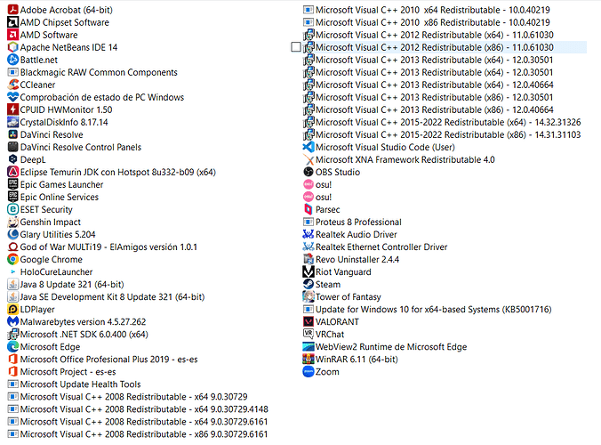Select Visual C++ 2015-2022 (x64) 14.32.31326
Viewport: 601px width, 445px height.
click(442, 122)
